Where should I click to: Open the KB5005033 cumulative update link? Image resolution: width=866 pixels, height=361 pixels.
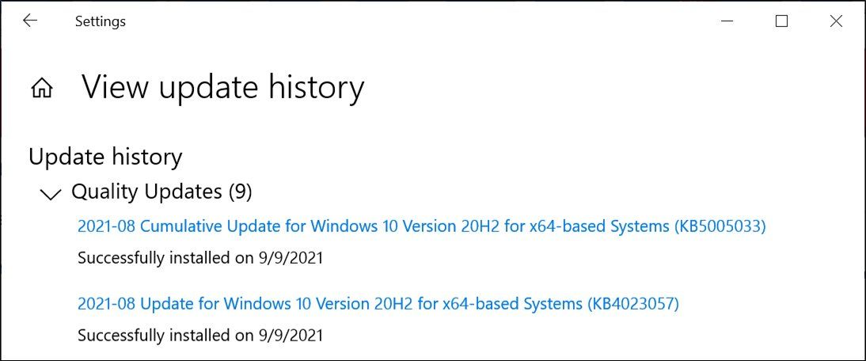(x=421, y=226)
